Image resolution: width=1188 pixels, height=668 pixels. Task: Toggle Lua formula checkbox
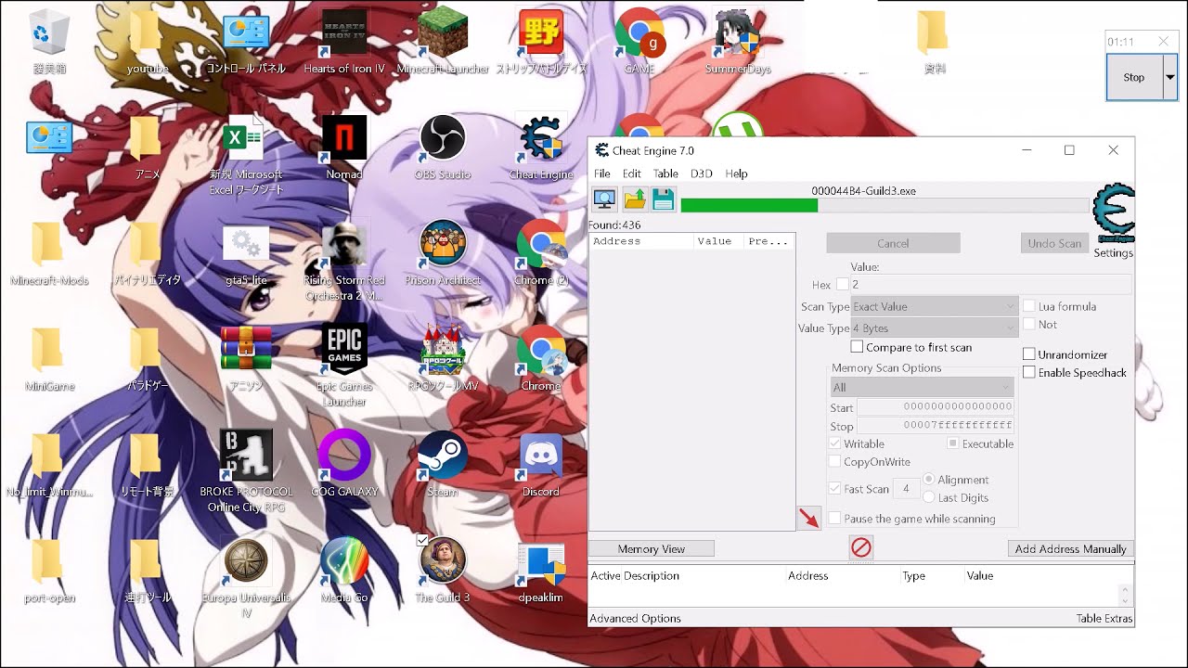click(1029, 306)
